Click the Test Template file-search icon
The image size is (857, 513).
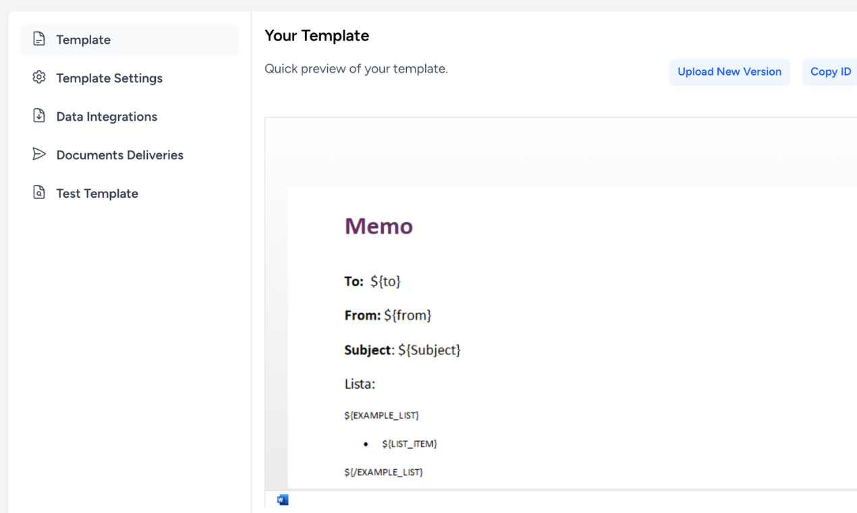click(x=39, y=193)
